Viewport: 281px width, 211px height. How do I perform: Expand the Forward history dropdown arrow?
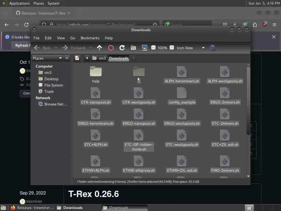pyautogui.click(x=91, y=48)
